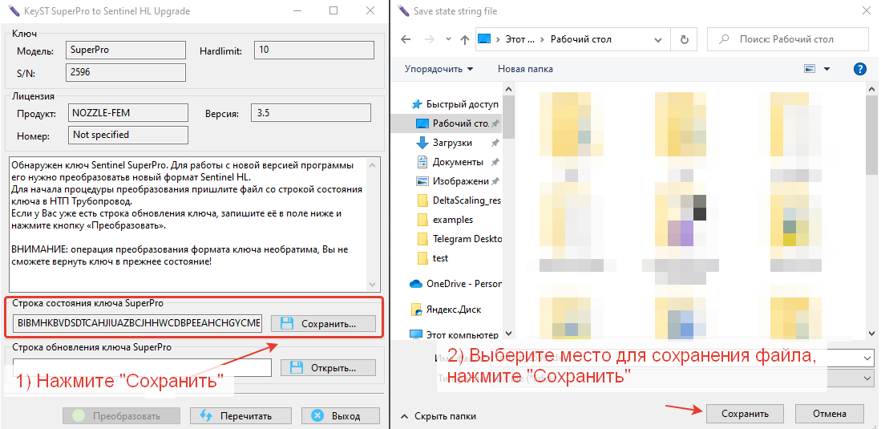
Task: Select Загрузки in the navigation pane
Action: pyautogui.click(x=453, y=143)
